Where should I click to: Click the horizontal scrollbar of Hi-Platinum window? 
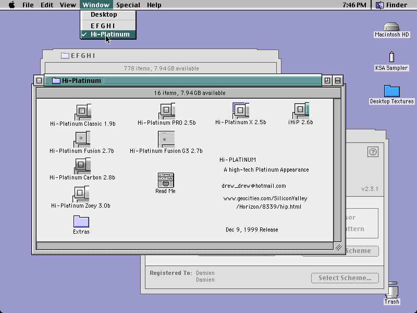[x=185, y=246]
